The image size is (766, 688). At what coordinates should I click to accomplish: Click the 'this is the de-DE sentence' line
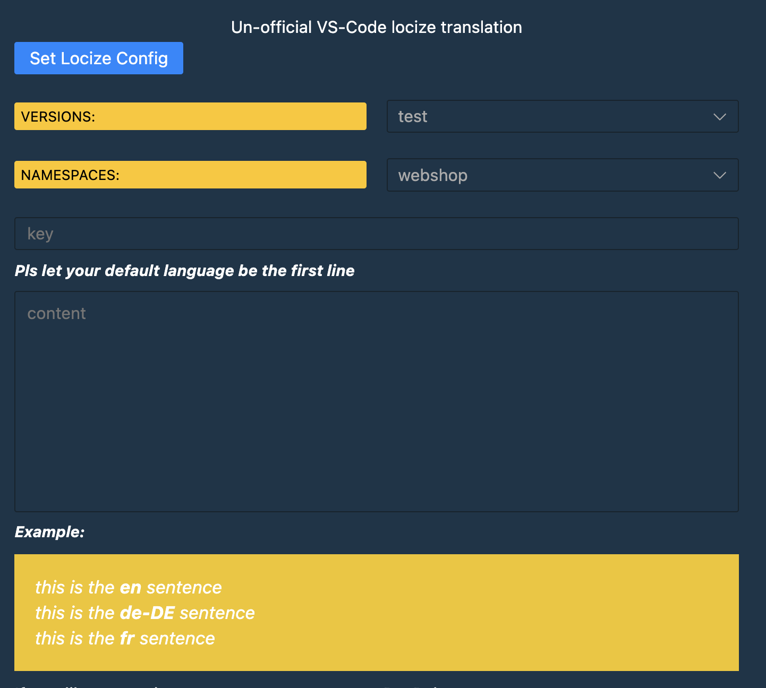pyautogui.click(x=145, y=613)
